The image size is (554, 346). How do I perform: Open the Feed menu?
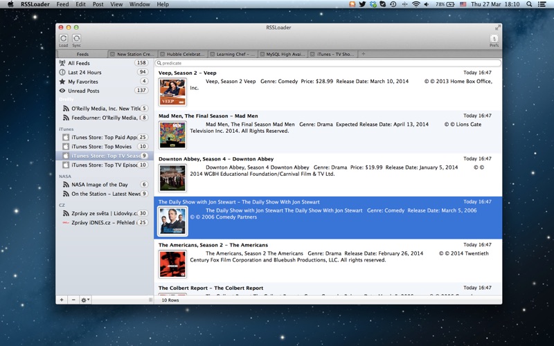[x=62, y=4]
